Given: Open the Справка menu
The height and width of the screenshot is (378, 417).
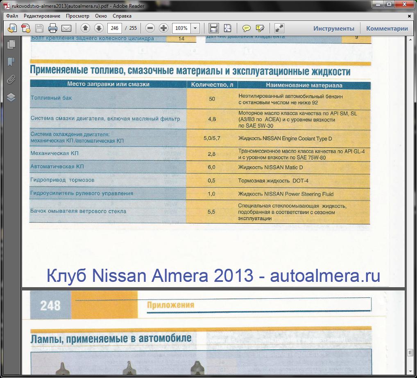Looking at the screenshot, I should 122,16.
